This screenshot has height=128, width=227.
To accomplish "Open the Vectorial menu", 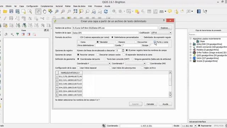I will [x=59, y=6].
